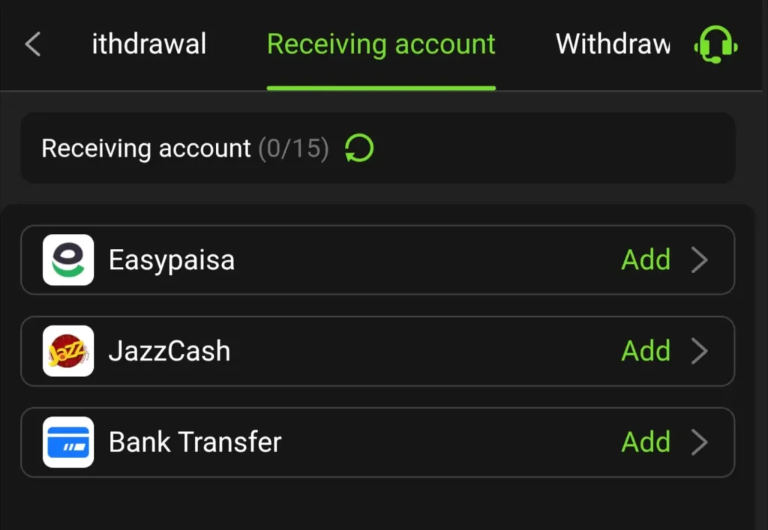This screenshot has width=768, height=530.
Task: Tap the Bank Transfer card icon
Action: pyautogui.click(x=68, y=442)
